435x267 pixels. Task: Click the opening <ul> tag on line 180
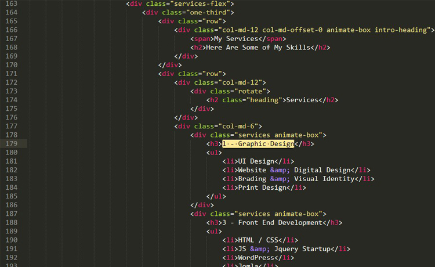[x=214, y=153]
